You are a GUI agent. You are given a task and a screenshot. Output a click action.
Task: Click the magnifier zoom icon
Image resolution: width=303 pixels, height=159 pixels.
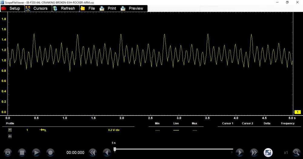tap(296, 152)
